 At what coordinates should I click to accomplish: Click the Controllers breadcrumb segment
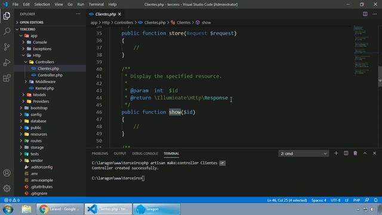point(124,23)
